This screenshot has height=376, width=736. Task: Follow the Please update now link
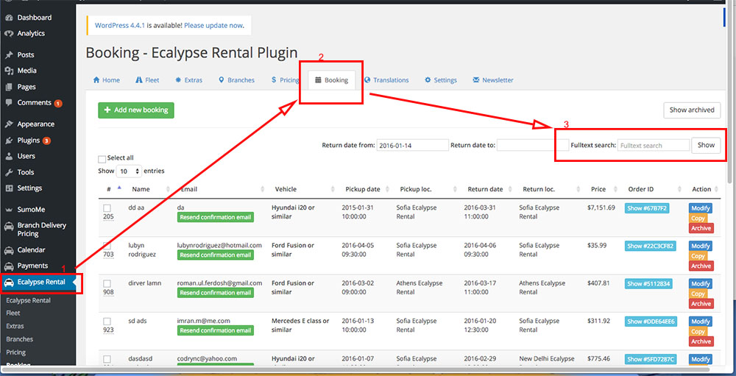point(213,25)
